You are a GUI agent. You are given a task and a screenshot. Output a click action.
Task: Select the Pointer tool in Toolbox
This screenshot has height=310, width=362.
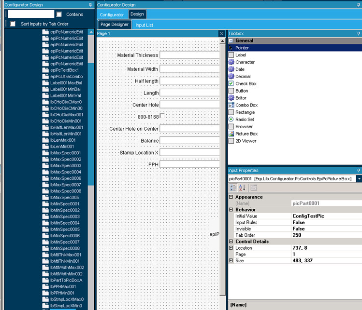click(x=242, y=48)
